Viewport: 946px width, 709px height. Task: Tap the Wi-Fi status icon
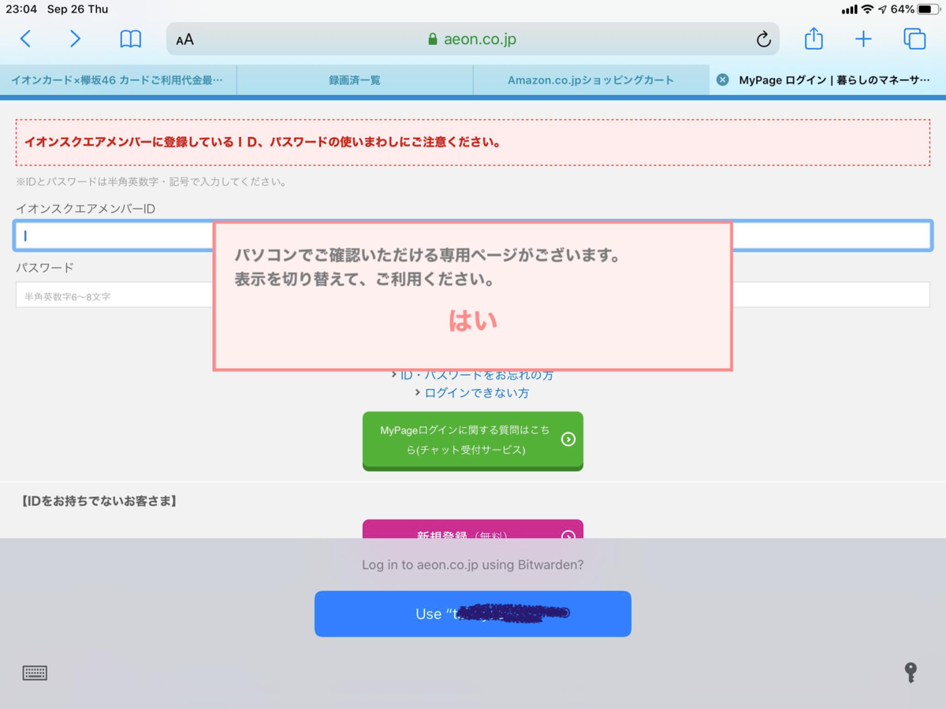[x=868, y=9]
